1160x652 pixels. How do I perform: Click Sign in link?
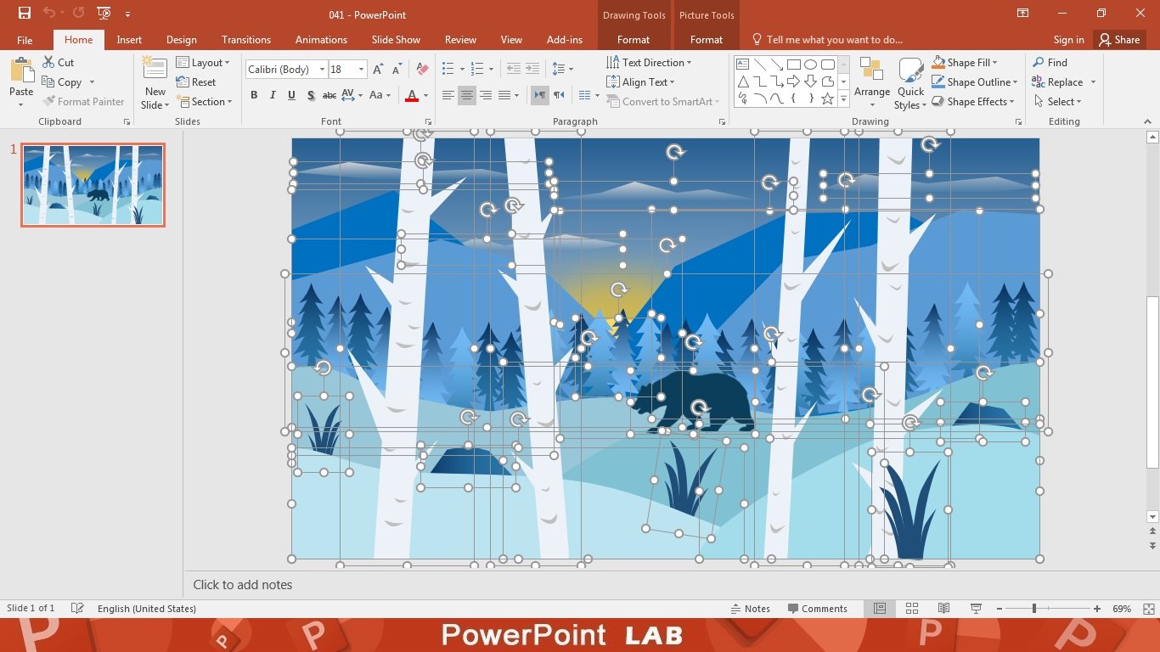pos(1068,40)
